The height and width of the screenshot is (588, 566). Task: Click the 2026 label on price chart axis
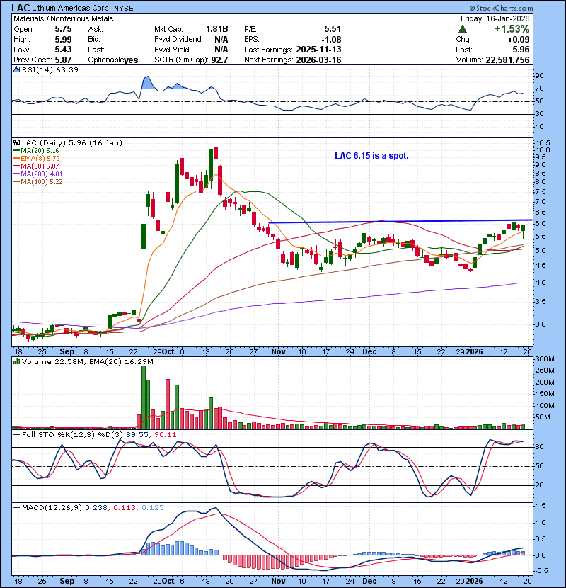click(475, 352)
